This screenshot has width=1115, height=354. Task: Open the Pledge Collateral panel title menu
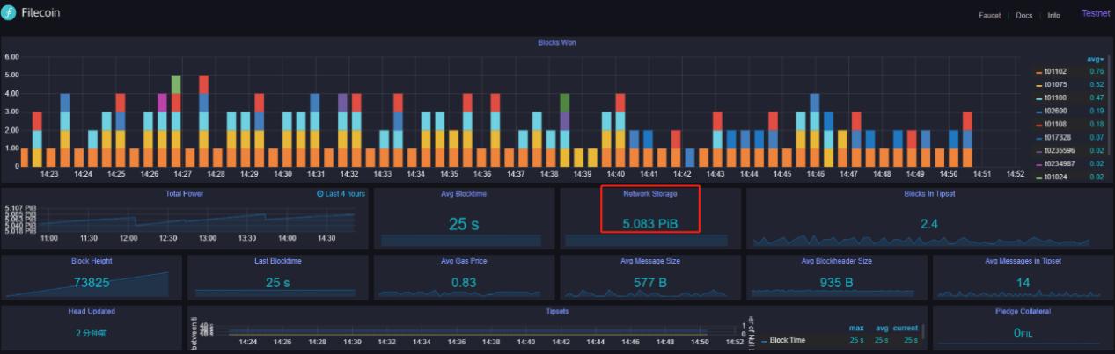(1023, 311)
